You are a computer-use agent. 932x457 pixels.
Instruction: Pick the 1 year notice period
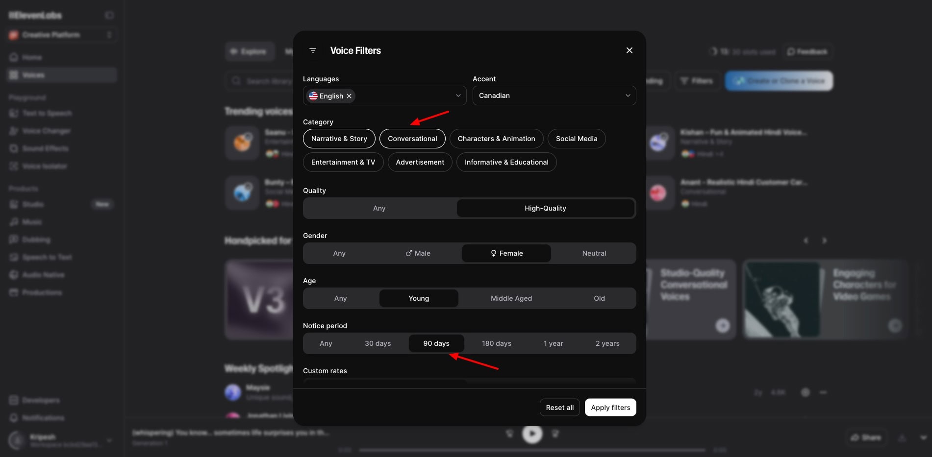554,343
